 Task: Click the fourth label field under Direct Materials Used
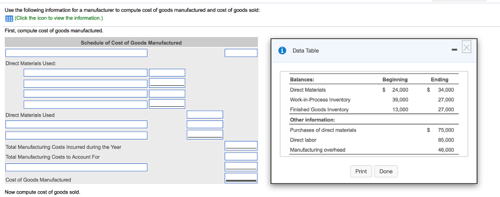tap(85, 104)
